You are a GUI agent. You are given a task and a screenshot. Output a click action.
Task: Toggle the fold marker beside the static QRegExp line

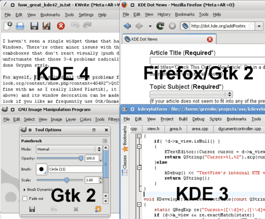[x=139, y=205]
